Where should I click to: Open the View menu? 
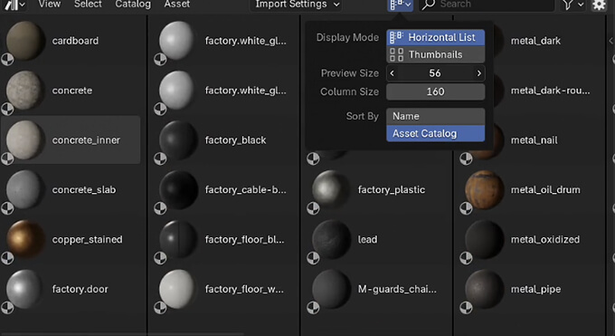(x=50, y=5)
